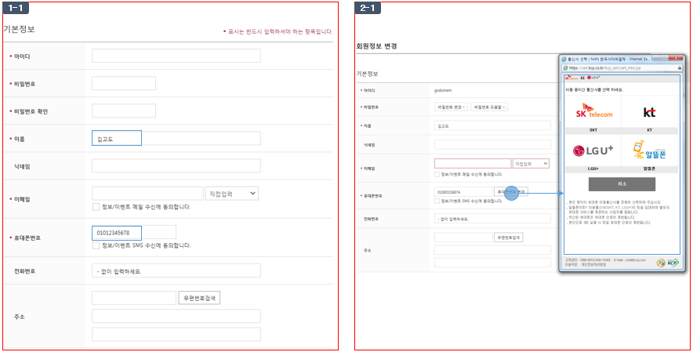Open 직접입력 email dropdown in panel 2-1
The image size is (693, 352).
tap(531, 164)
